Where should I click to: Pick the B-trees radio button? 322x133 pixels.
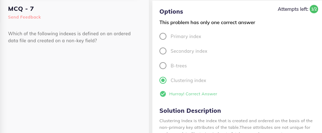[163, 66]
